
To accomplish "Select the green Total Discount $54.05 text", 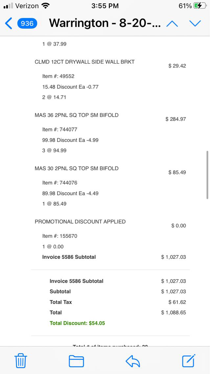I will pos(77,323).
